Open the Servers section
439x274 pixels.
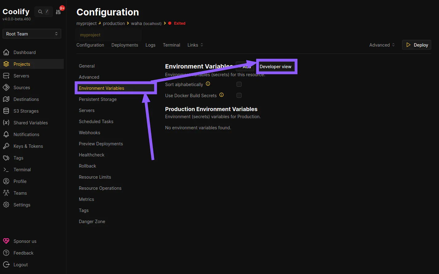(21, 76)
